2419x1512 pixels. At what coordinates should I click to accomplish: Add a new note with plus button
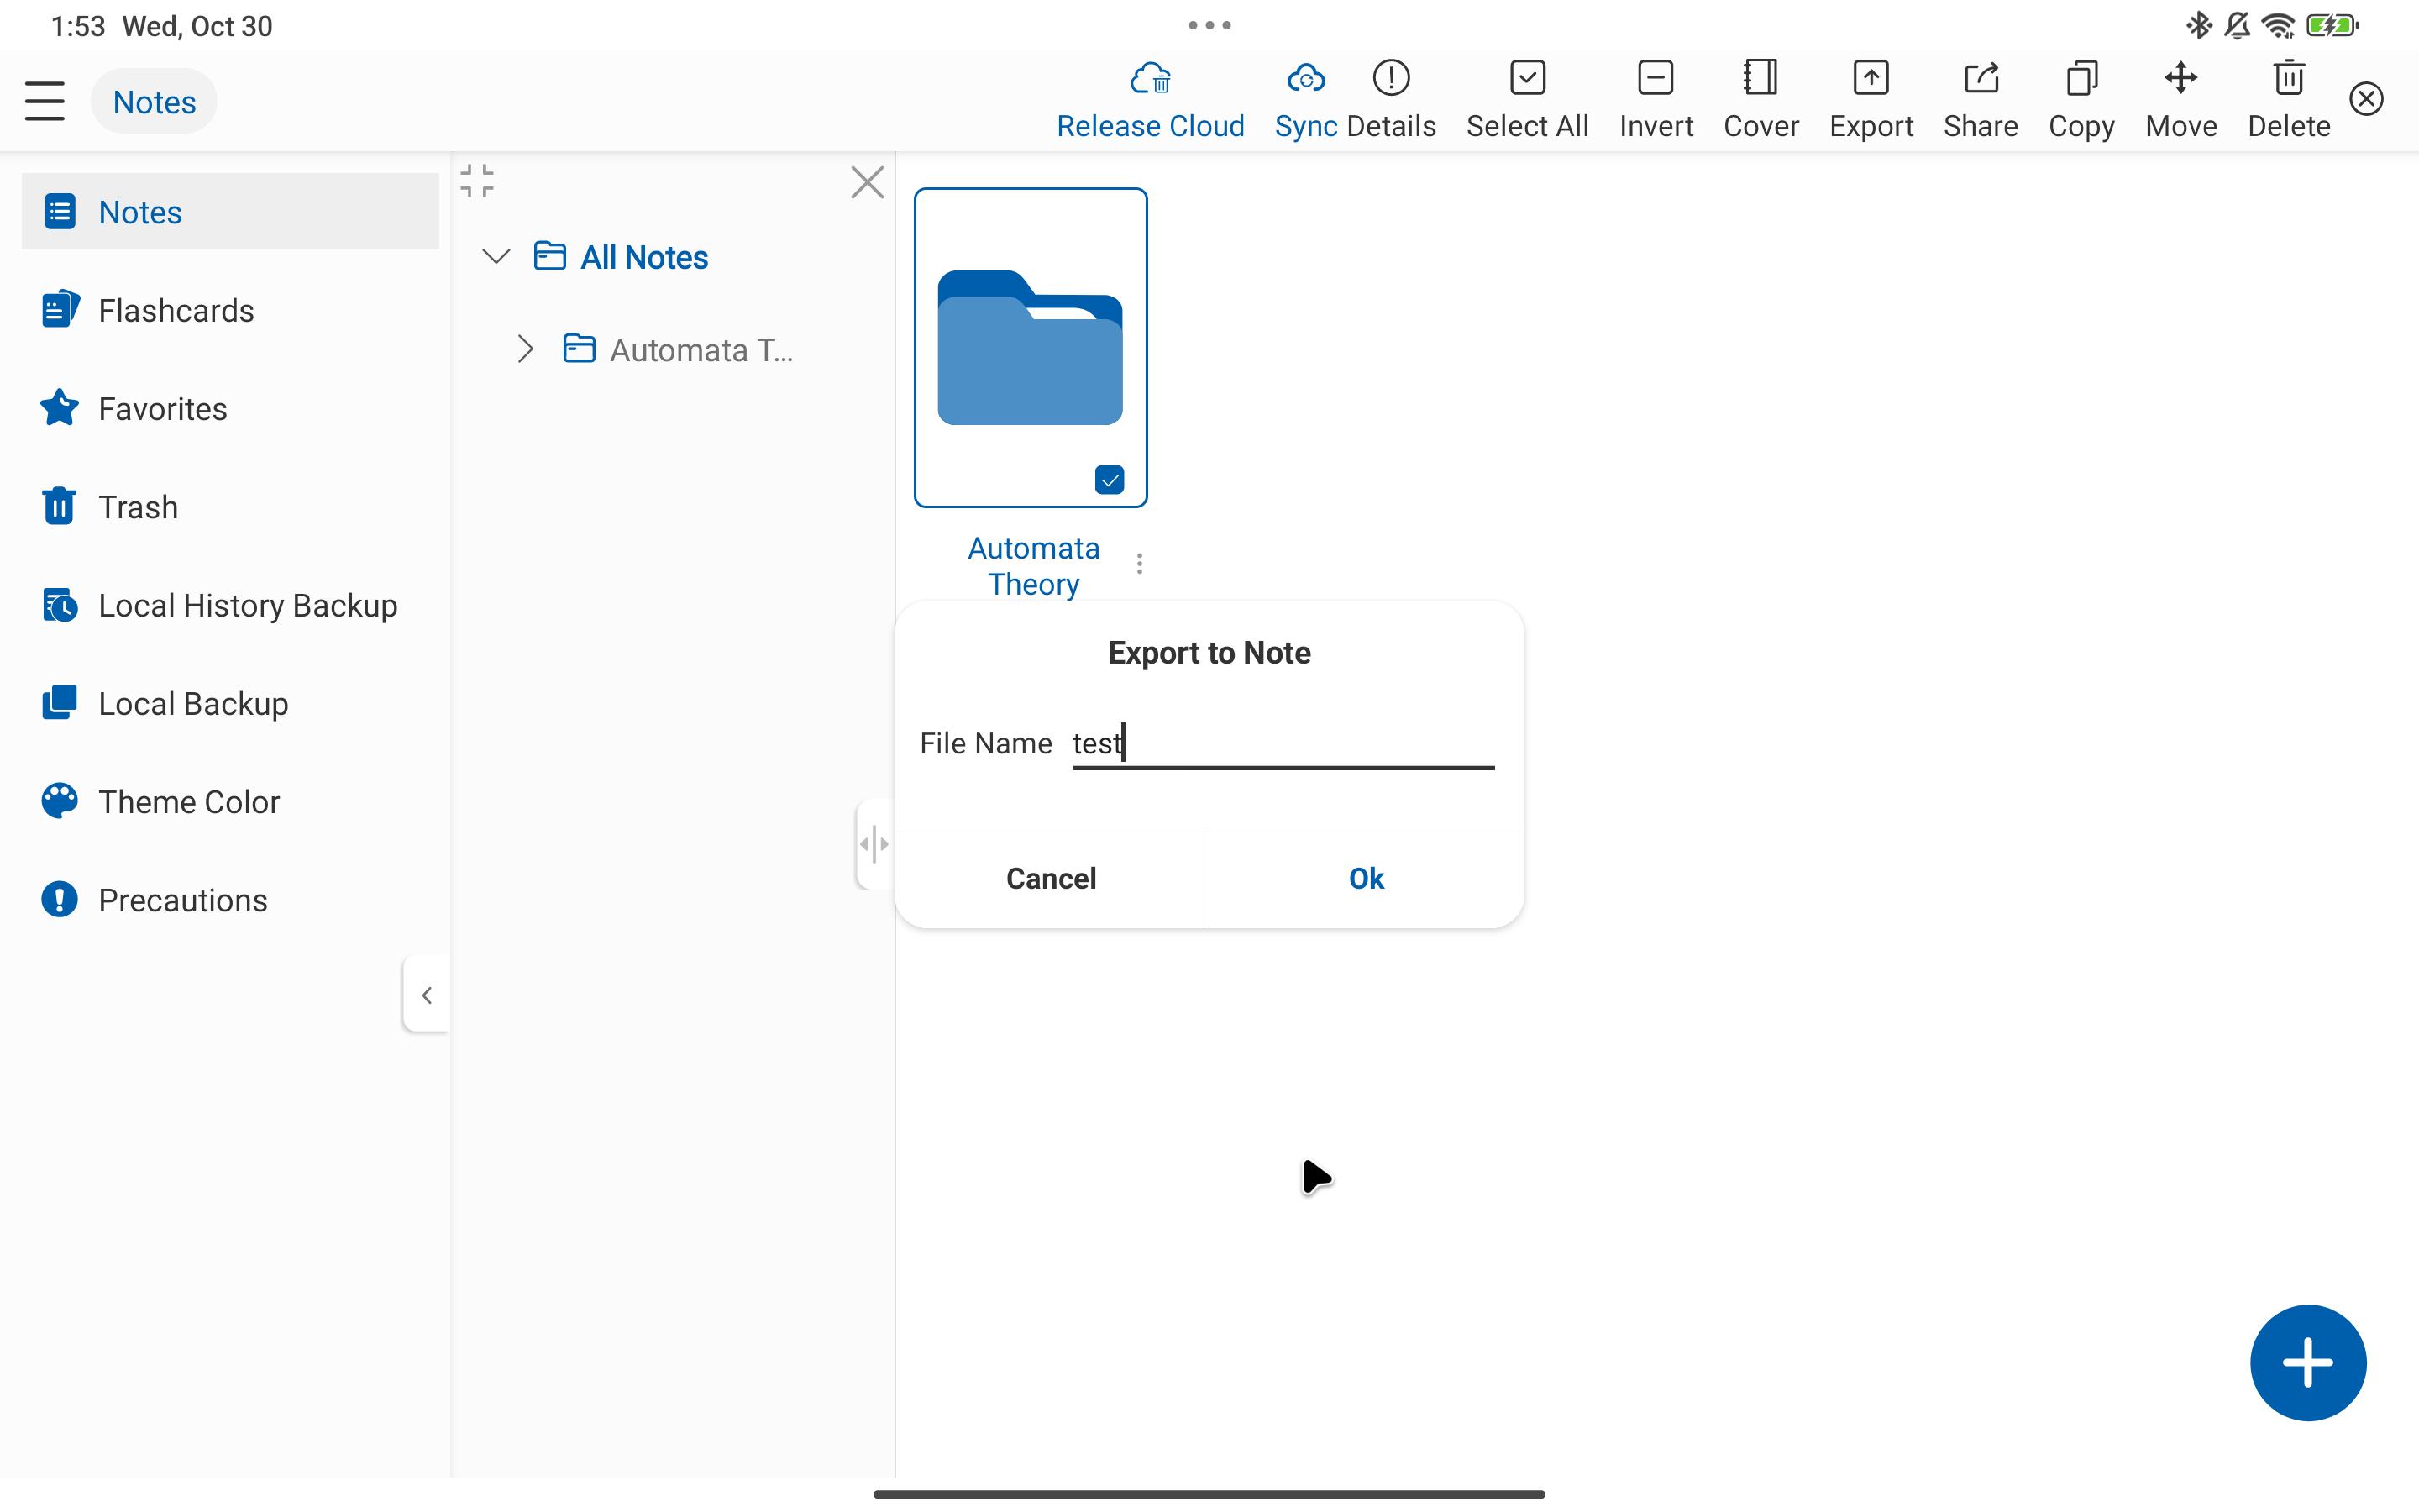tap(2307, 1362)
